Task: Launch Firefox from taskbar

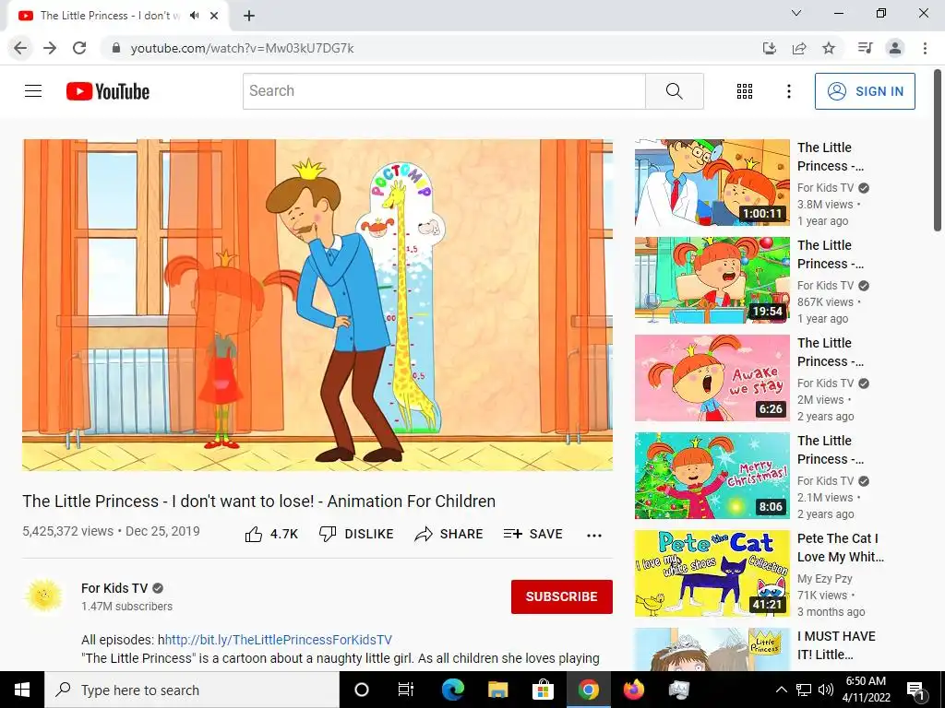Action: click(x=633, y=690)
